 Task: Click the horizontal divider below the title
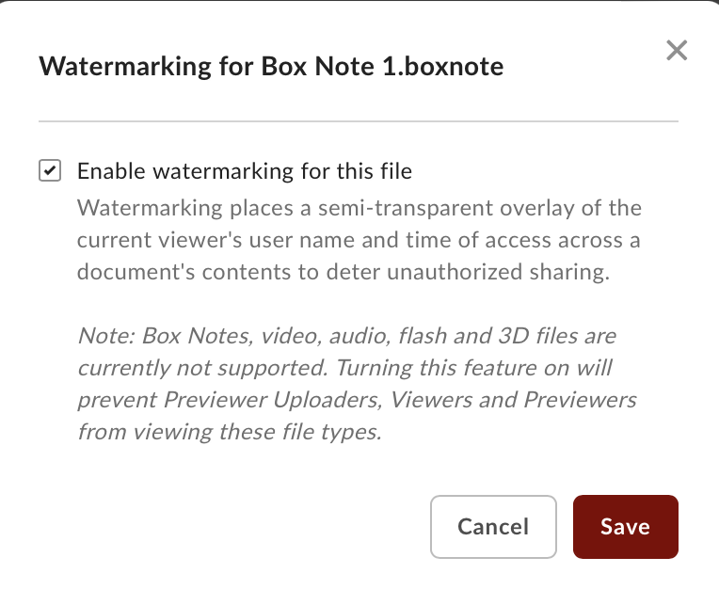[359, 121]
